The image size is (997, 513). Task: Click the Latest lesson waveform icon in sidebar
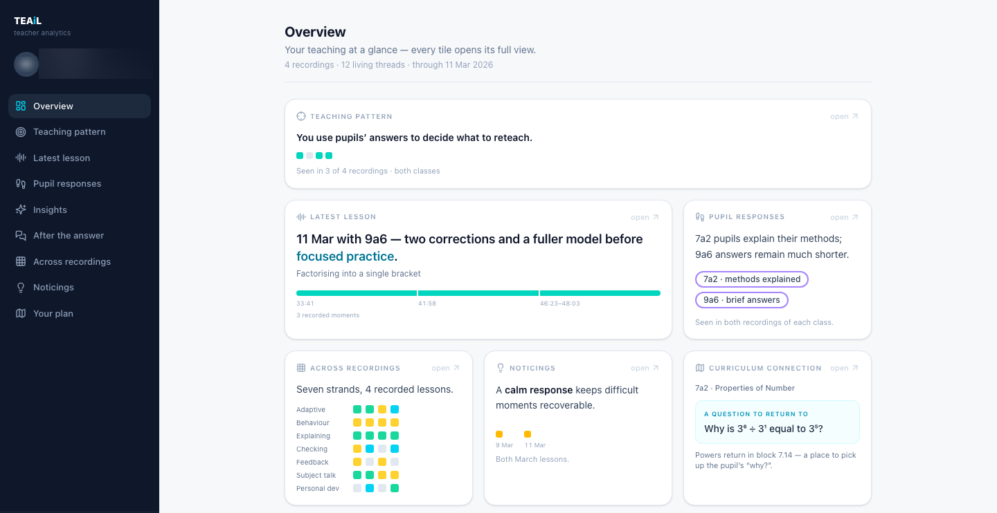(x=21, y=158)
